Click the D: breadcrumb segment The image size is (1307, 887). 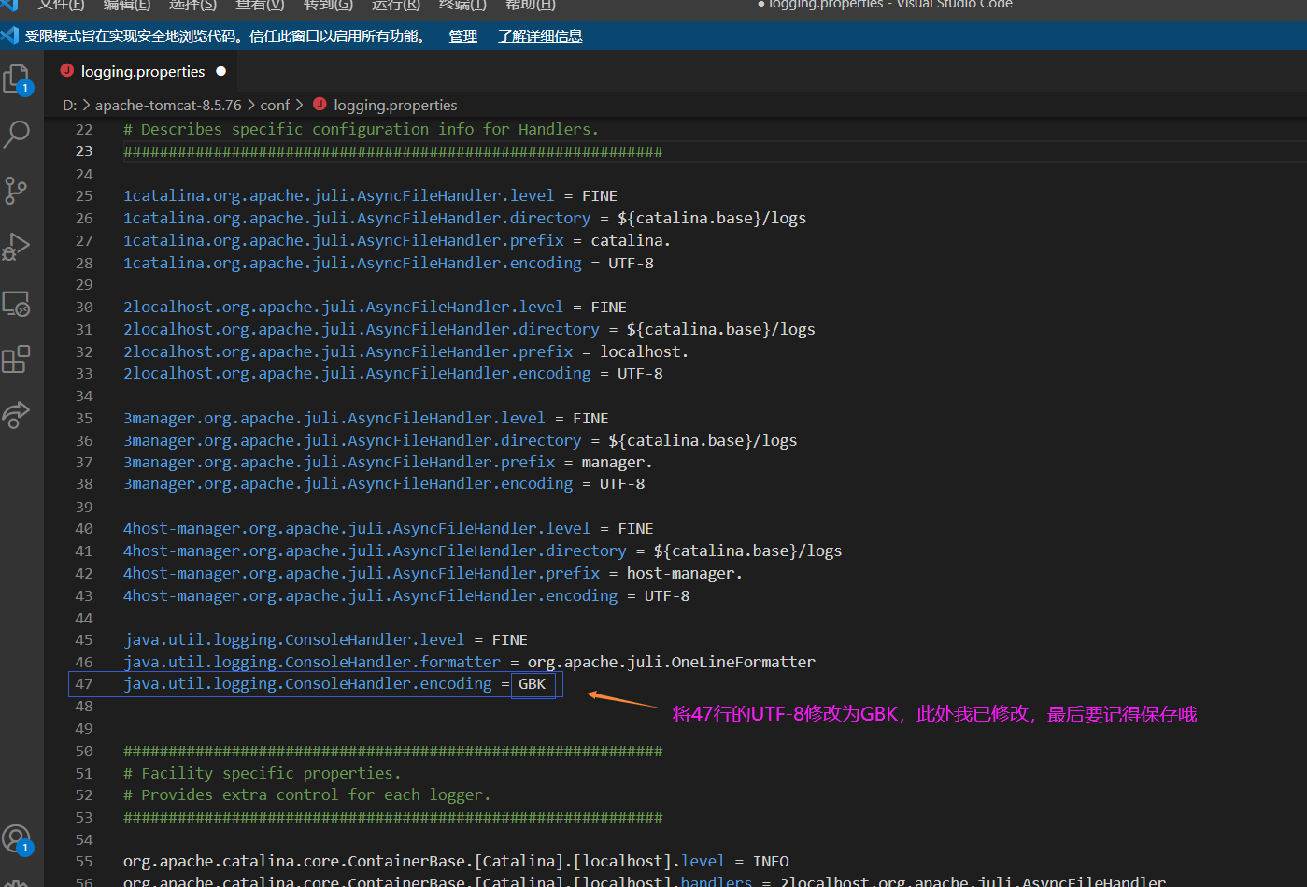[69, 106]
